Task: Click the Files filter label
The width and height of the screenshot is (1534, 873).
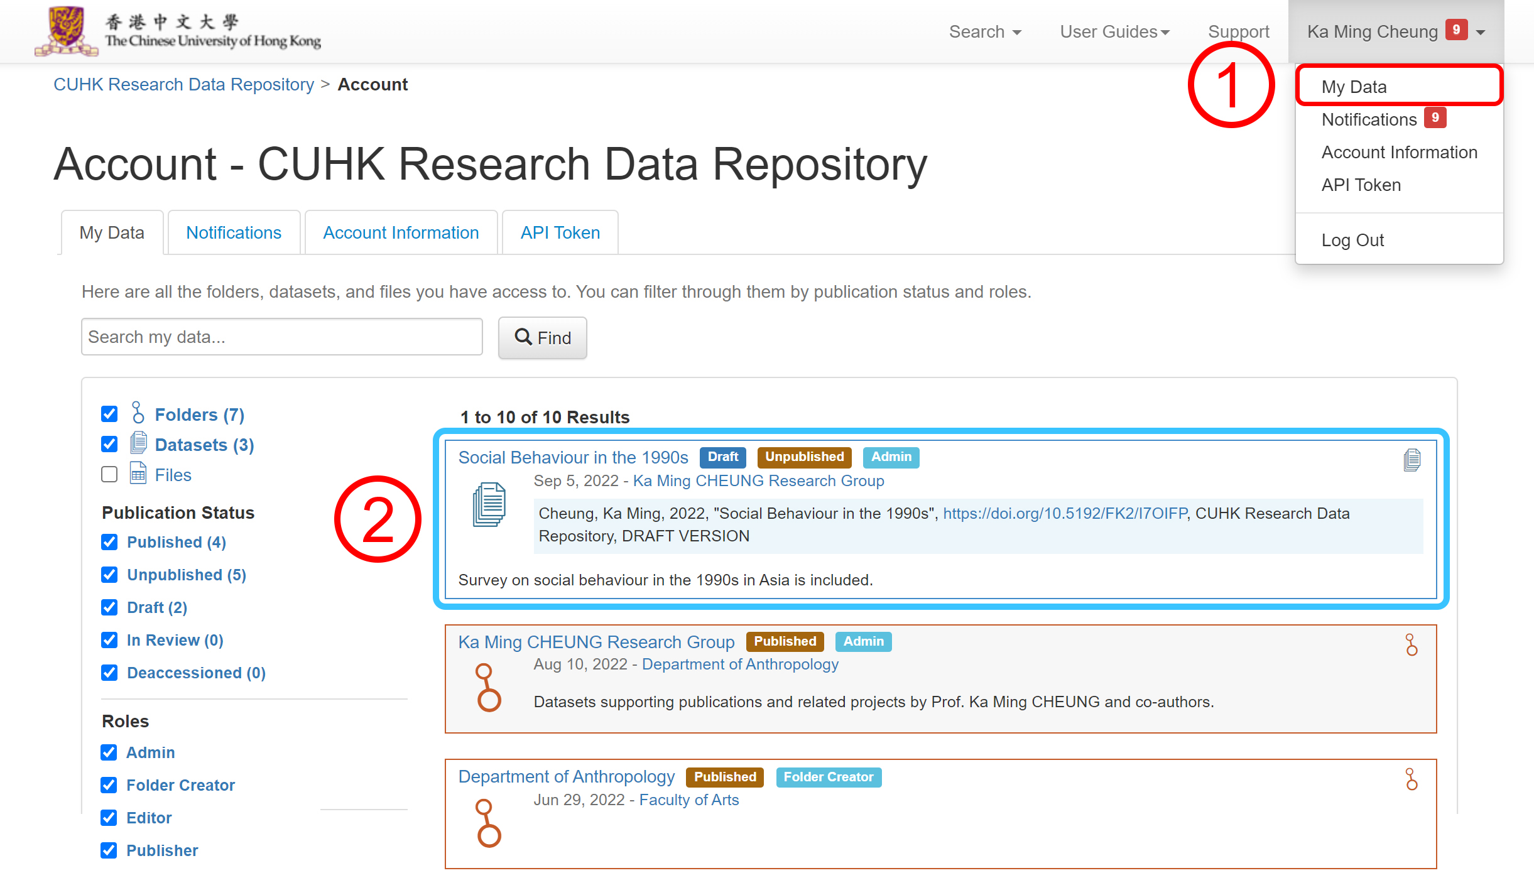Action: coord(173,475)
